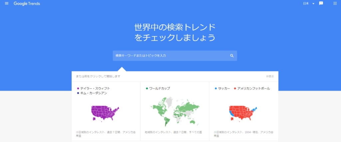Open the hamburger main menu
Viewport: 341px width, 142px height.
coord(7,3)
